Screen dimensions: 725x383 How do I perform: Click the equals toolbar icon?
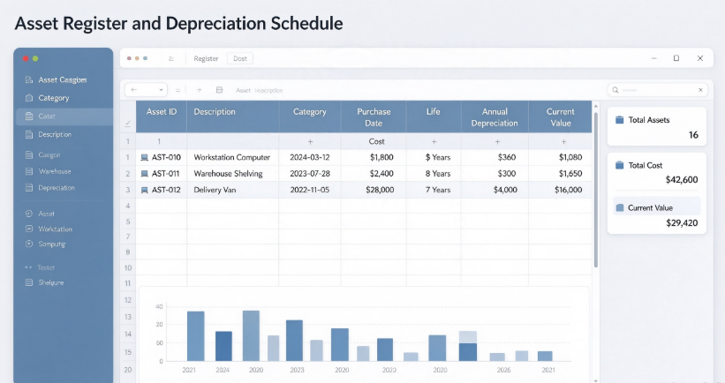[x=177, y=90]
